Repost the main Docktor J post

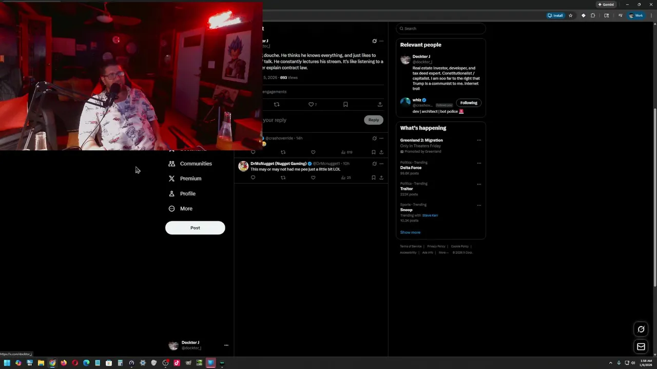(277, 105)
